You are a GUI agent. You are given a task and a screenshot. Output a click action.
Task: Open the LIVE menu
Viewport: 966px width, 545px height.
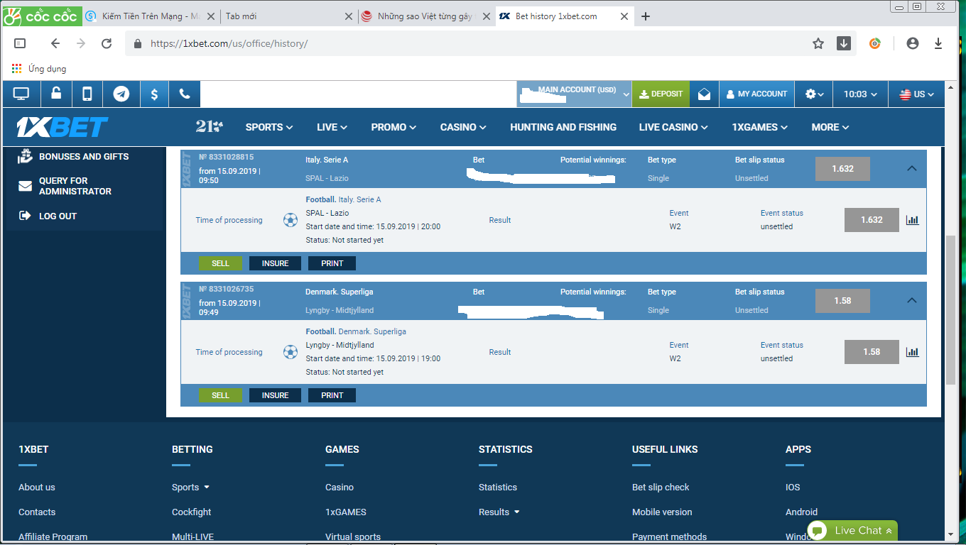click(332, 127)
